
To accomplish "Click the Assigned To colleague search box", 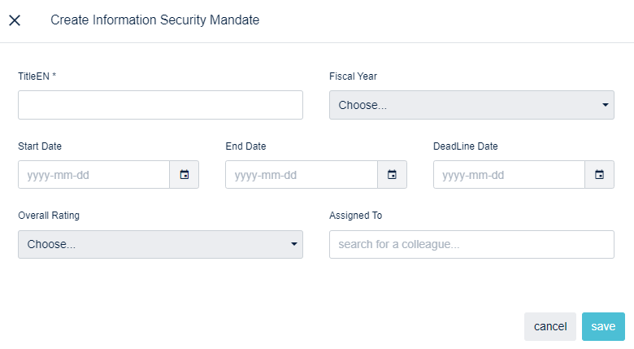I will pos(471,244).
